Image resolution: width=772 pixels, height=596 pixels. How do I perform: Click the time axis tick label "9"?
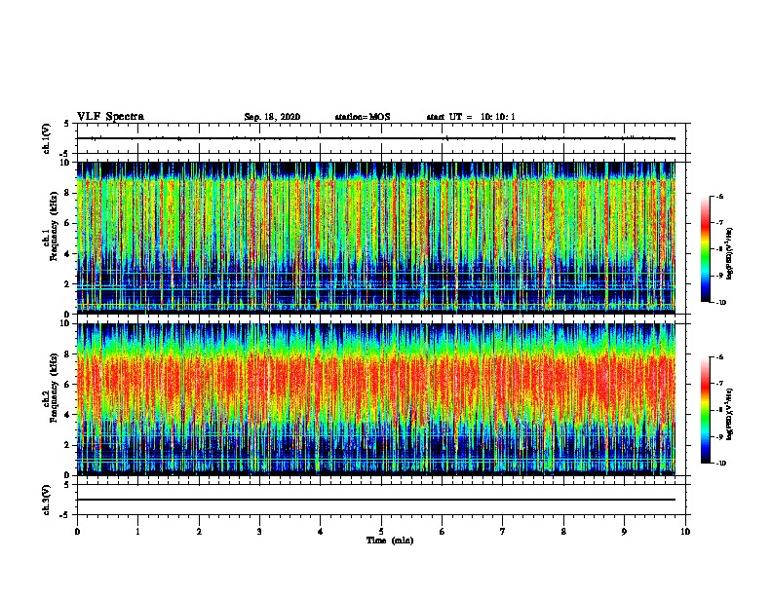coord(624,532)
